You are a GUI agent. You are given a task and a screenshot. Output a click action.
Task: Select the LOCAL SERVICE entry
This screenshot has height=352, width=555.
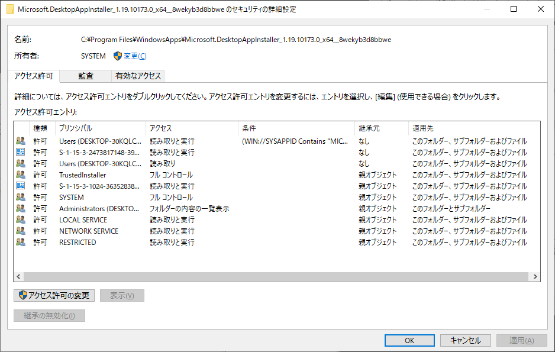click(x=83, y=219)
